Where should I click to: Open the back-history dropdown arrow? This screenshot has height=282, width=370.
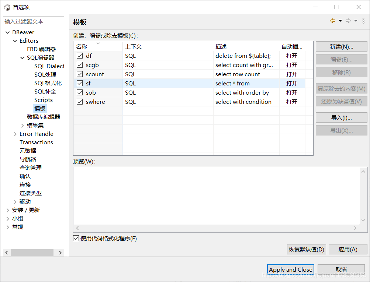click(x=340, y=20)
